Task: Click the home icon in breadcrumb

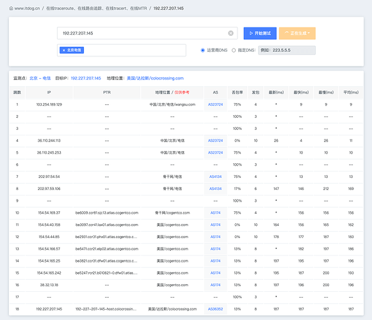Action: click(x=11, y=8)
